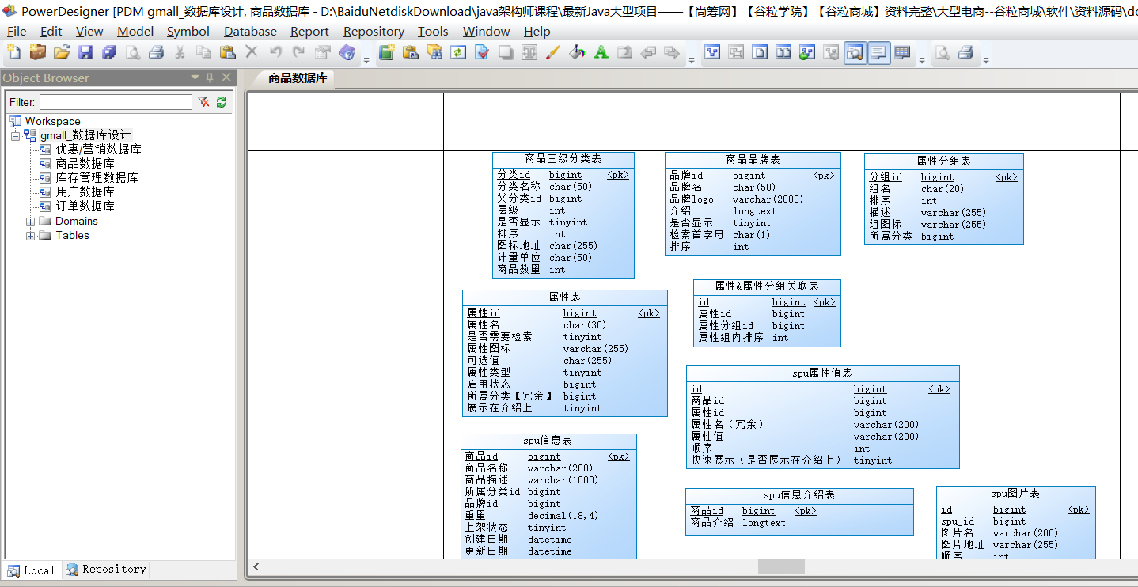Select the 订单数据库 diagram item
Viewport: 1138px width, 587px height.
tap(85, 206)
